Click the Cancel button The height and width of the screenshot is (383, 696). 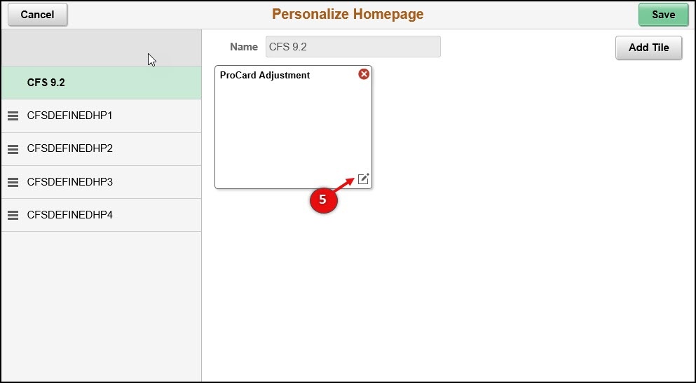click(38, 15)
